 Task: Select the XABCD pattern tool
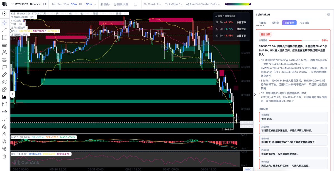point(4,52)
